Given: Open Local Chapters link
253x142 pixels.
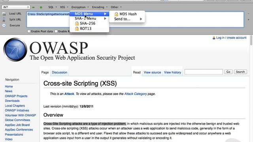Looking at the screenshot, I should click(x=15, y=106).
